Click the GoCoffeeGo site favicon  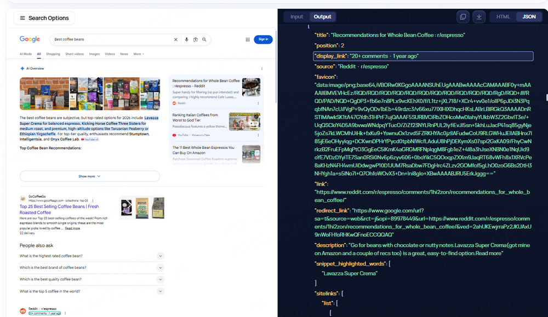23,198
